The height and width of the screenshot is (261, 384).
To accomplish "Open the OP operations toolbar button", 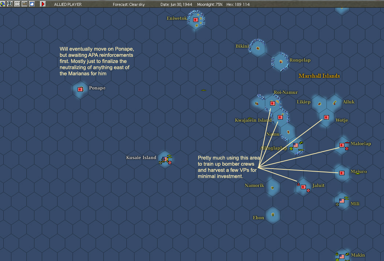I will coord(17,4).
